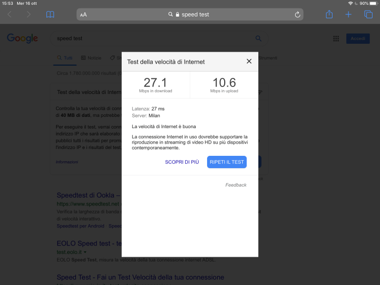Reload the page with the refresh icon
This screenshot has height=285, width=380.
297,14
